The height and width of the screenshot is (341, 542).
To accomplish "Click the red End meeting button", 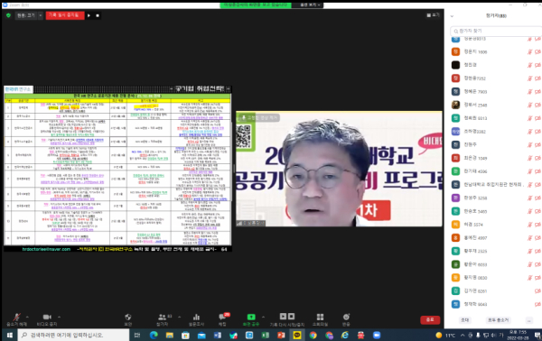I will pos(430,319).
